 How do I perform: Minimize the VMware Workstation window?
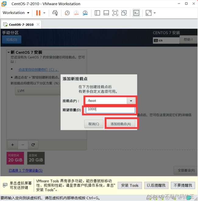pyautogui.click(x=179, y=4)
